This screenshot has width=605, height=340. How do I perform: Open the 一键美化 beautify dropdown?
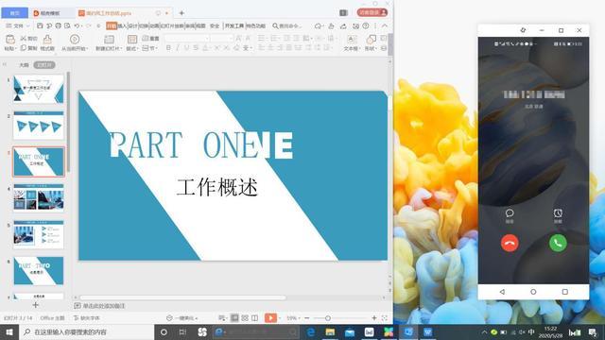182,318
